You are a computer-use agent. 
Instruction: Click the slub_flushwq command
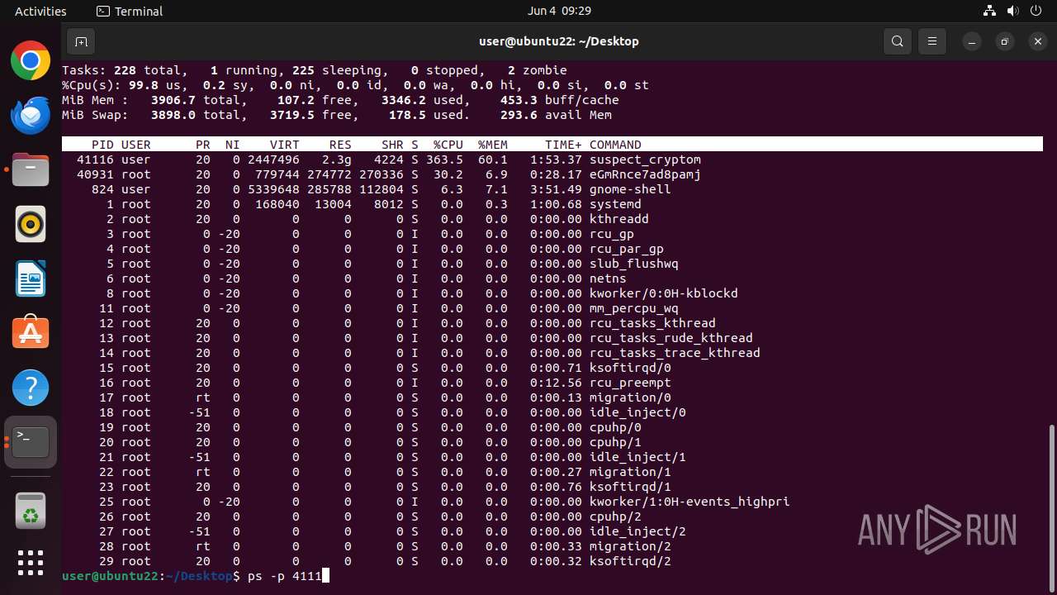tap(634, 264)
